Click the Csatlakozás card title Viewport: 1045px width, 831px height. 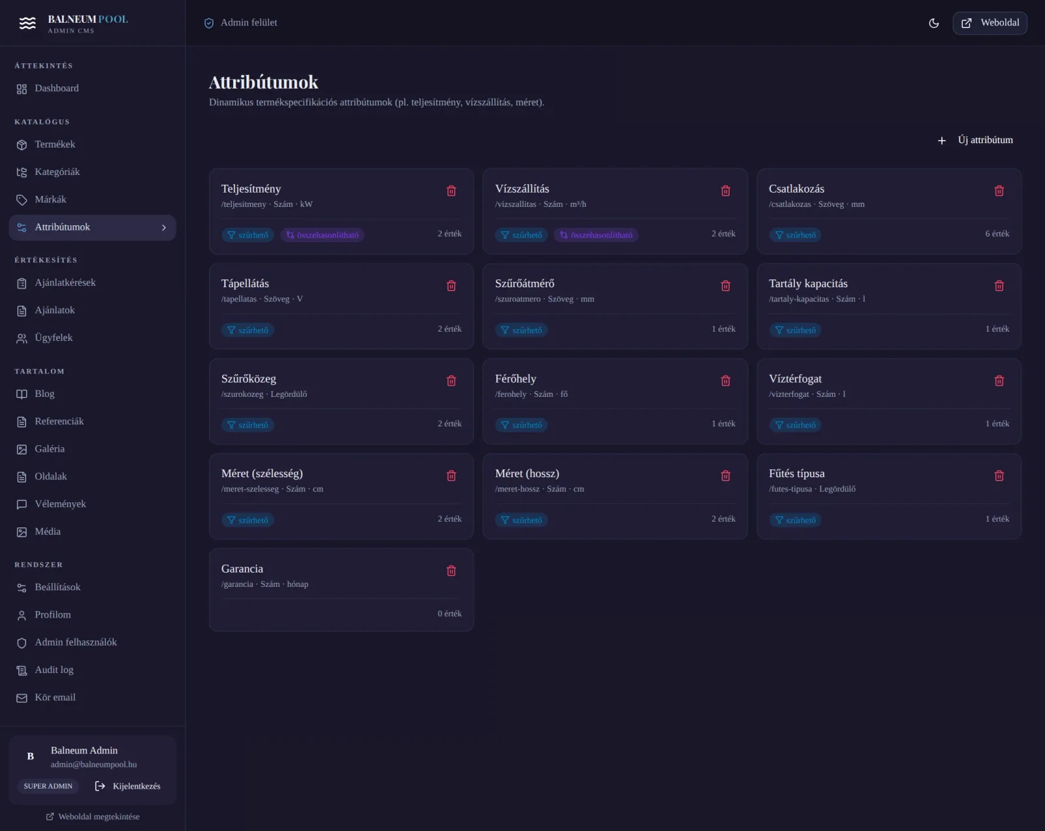[x=796, y=189]
